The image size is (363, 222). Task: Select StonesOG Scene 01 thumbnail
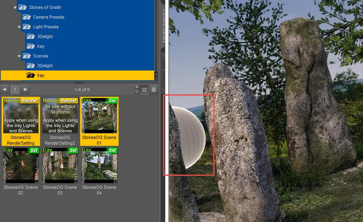pyautogui.click(x=99, y=122)
